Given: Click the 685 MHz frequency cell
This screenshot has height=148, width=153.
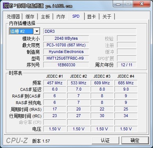Looking at the screenshot, I should click(126, 83).
